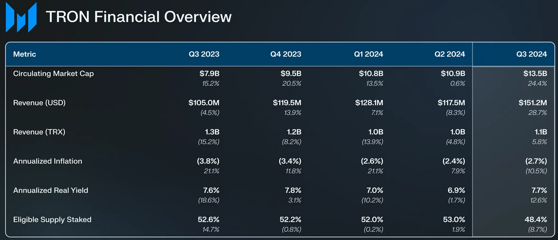Click the Q1 2024 column header
The image size is (558, 240).
pos(368,54)
